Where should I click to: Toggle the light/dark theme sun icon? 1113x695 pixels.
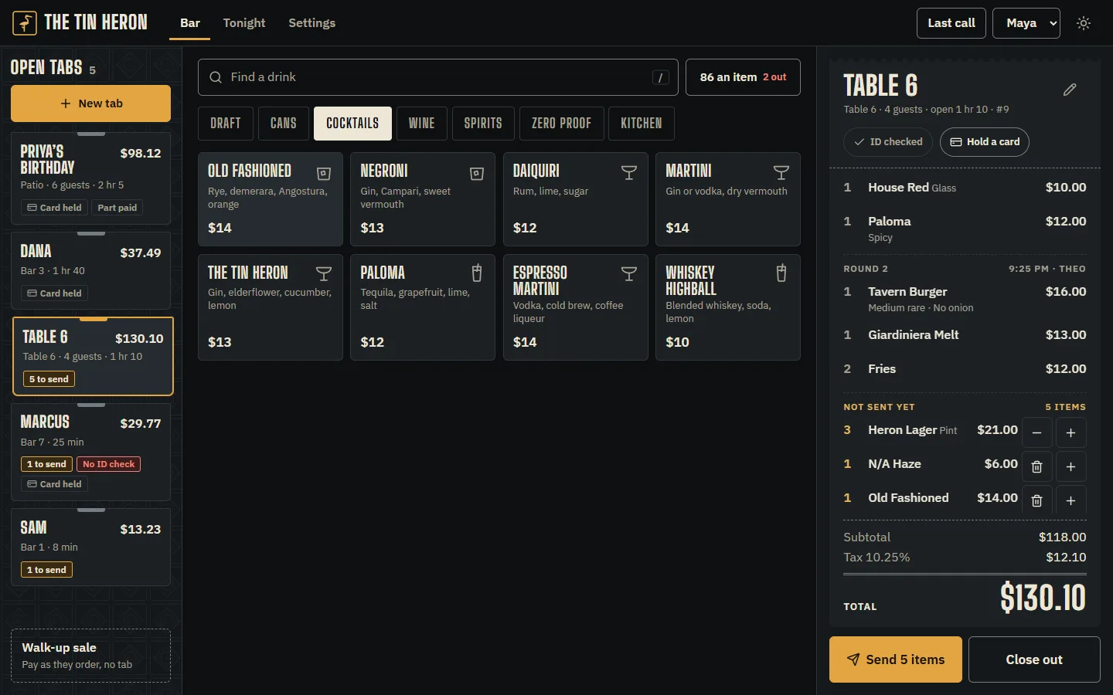click(x=1084, y=23)
